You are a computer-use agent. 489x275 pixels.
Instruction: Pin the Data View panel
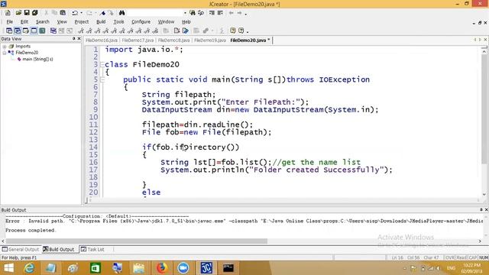click(74, 38)
